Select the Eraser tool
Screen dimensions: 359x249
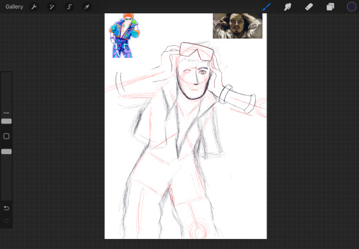(309, 7)
